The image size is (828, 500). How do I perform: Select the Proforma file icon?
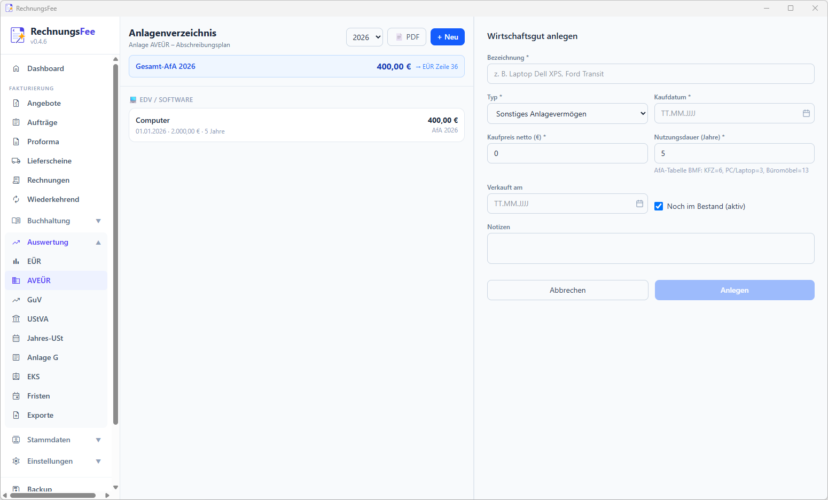(x=16, y=142)
